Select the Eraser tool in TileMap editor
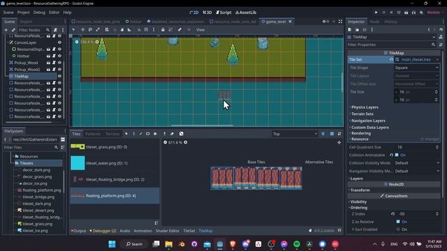Image resolution: width=447 pixels, height=251 pixels. [173, 134]
